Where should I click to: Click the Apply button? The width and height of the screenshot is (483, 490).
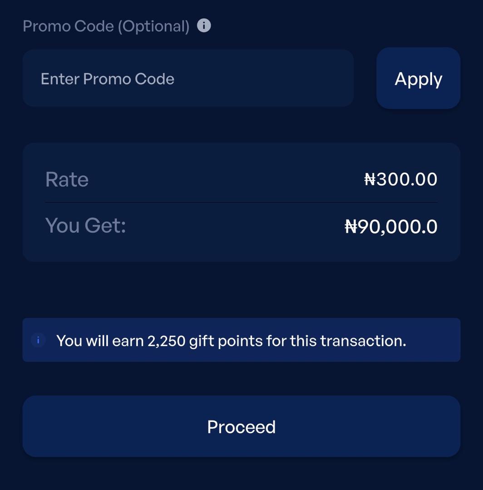coord(418,78)
